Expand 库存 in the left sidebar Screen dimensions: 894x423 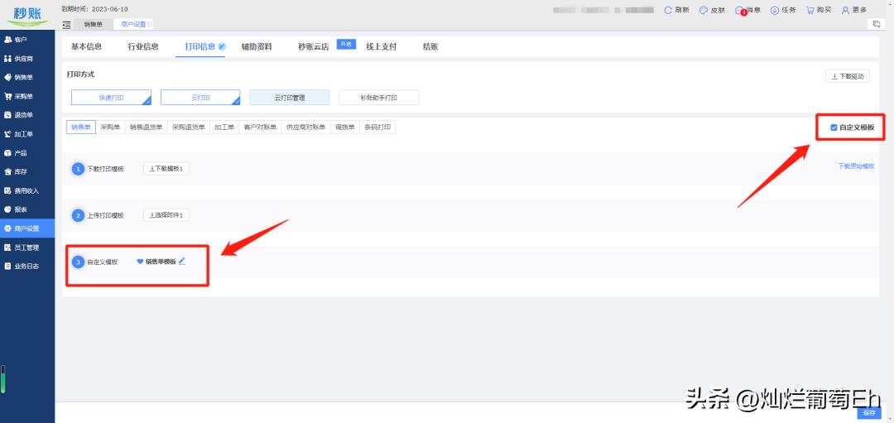click(x=21, y=171)
